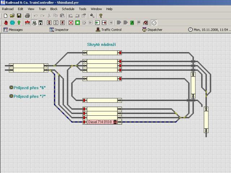The width and height of the screenshot is (231, 173).
Task: Select the vertical block at far right bottom
Action: 206,120
